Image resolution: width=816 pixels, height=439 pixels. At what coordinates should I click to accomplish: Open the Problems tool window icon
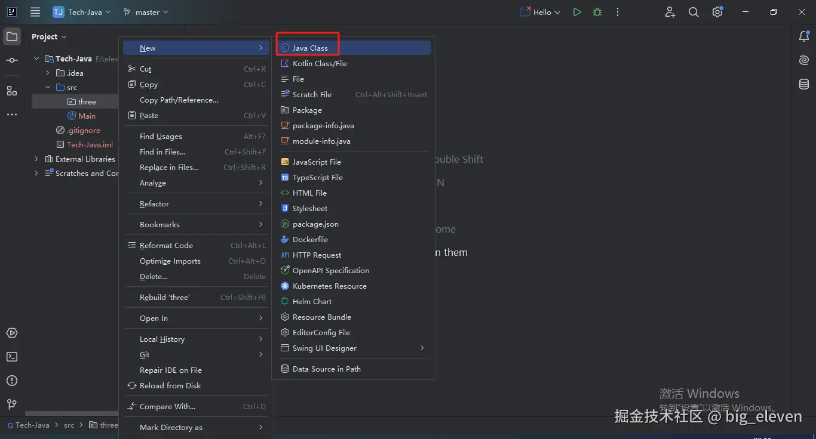[x=12, y=381]
